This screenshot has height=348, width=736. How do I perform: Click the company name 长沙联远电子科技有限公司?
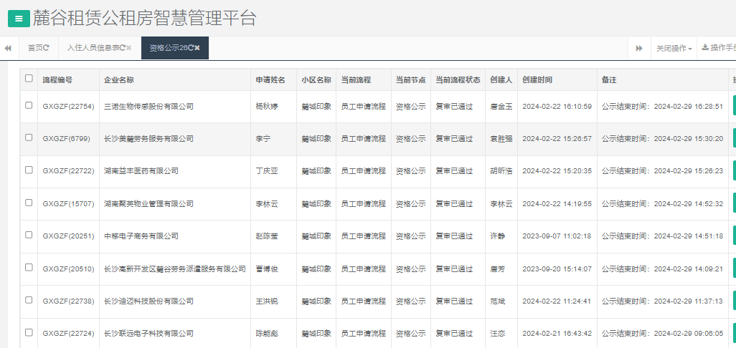[x=148, y=334]
